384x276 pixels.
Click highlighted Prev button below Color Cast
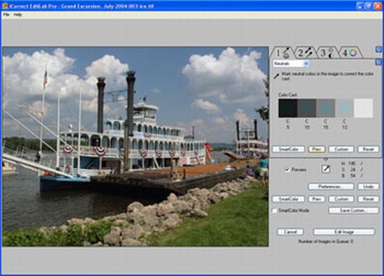point(316,149)
